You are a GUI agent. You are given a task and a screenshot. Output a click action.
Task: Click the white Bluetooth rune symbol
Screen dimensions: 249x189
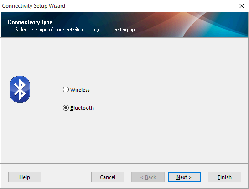point(20,89)
